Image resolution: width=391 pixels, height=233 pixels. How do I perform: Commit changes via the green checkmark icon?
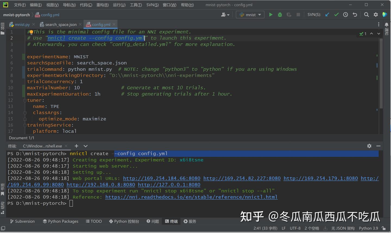pos(336,15)
